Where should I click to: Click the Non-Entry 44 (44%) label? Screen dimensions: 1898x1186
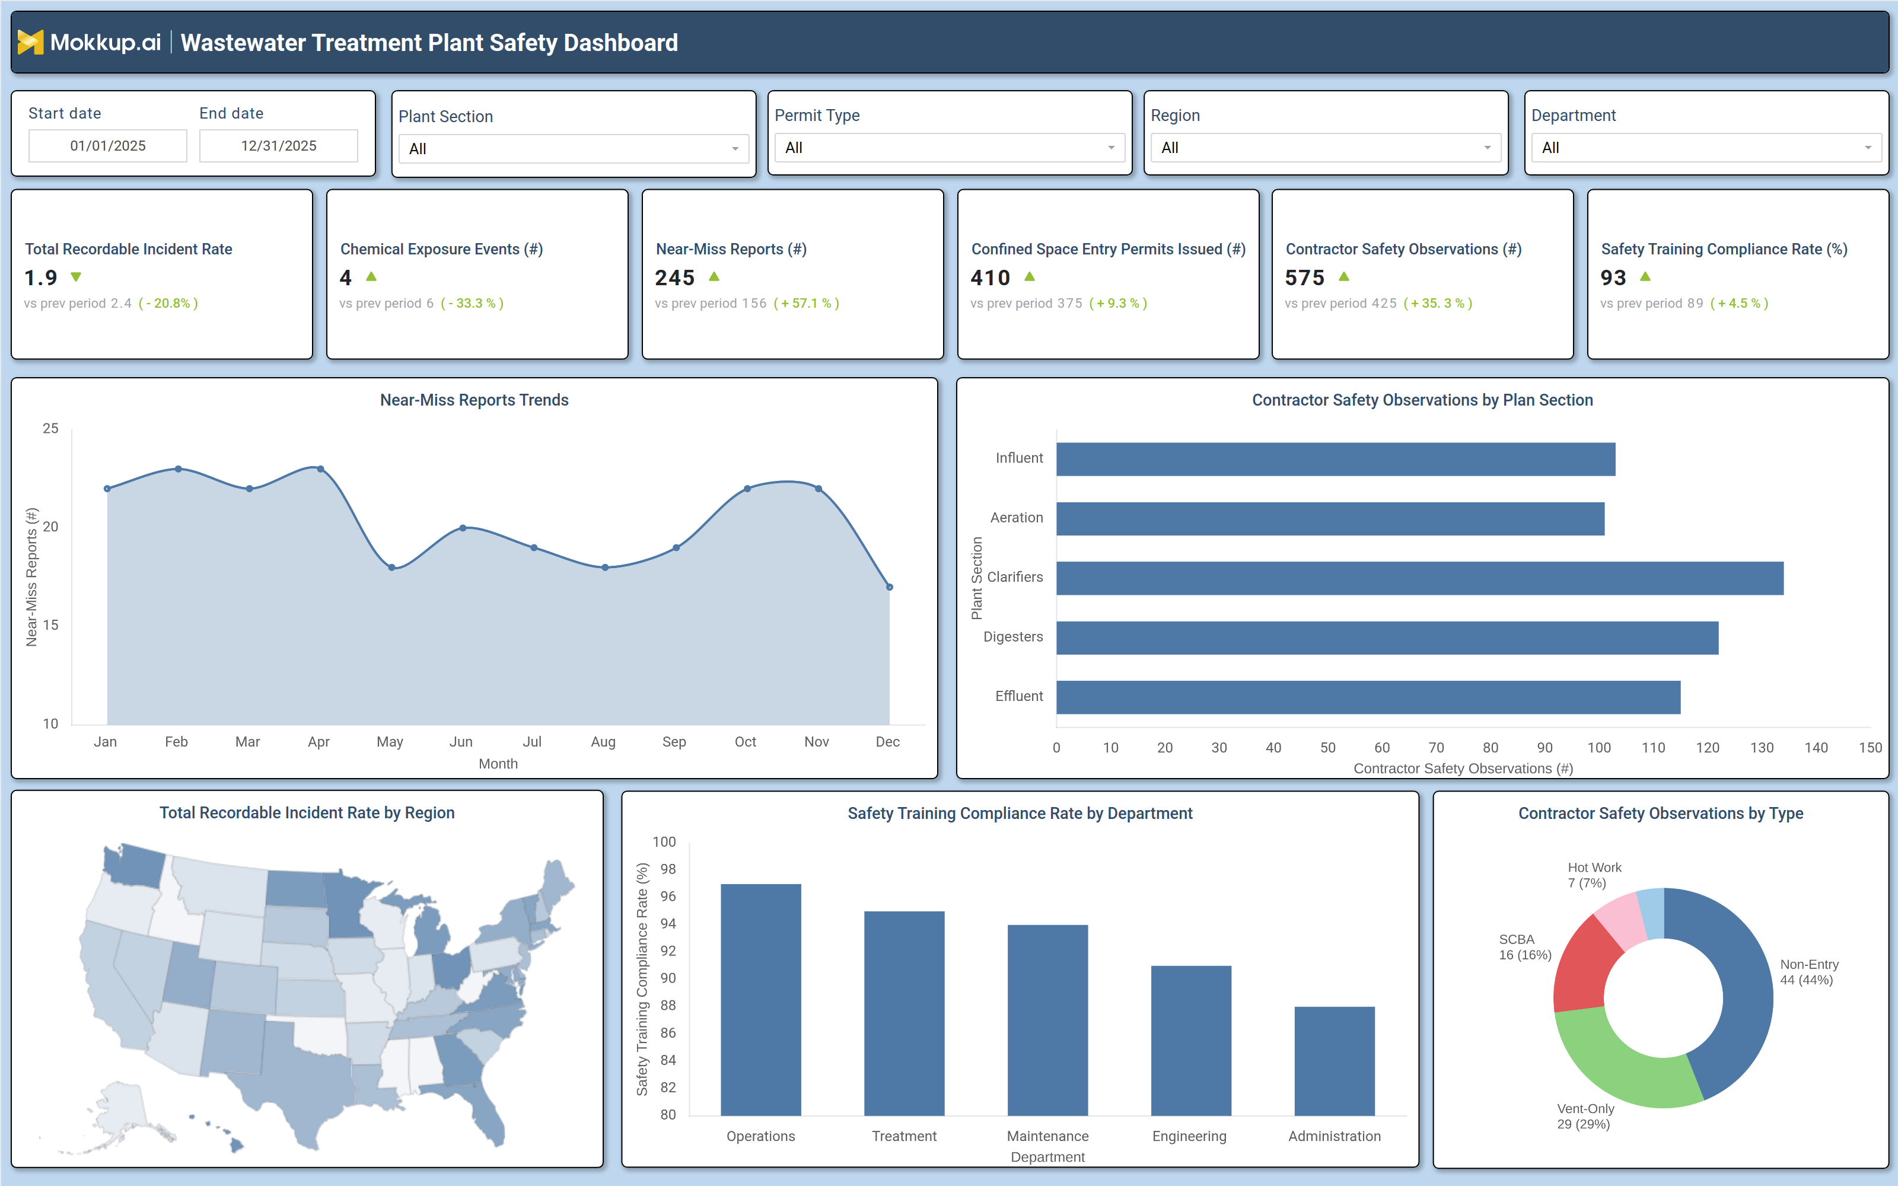1808,972
